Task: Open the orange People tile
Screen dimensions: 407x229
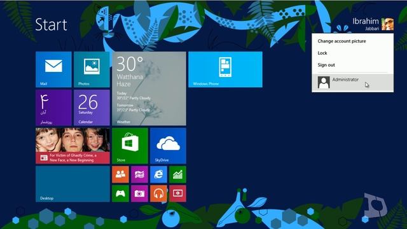Action: coord(120,174)
